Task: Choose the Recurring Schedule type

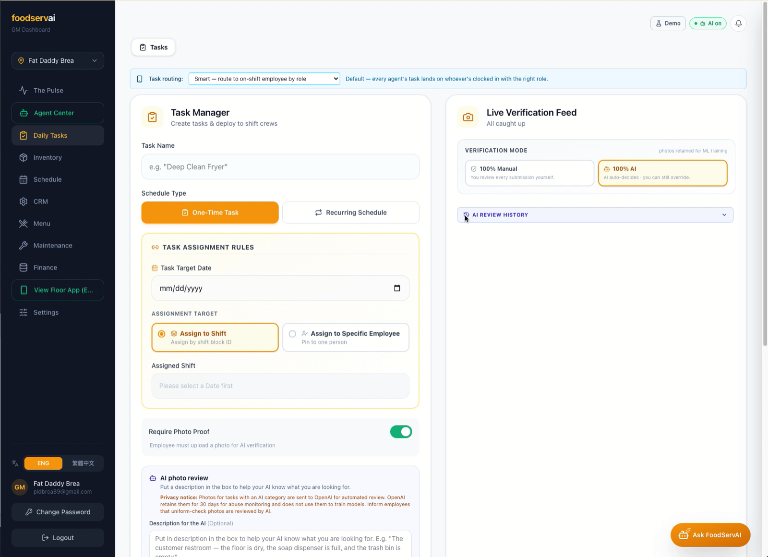Action: pos(351,213)
